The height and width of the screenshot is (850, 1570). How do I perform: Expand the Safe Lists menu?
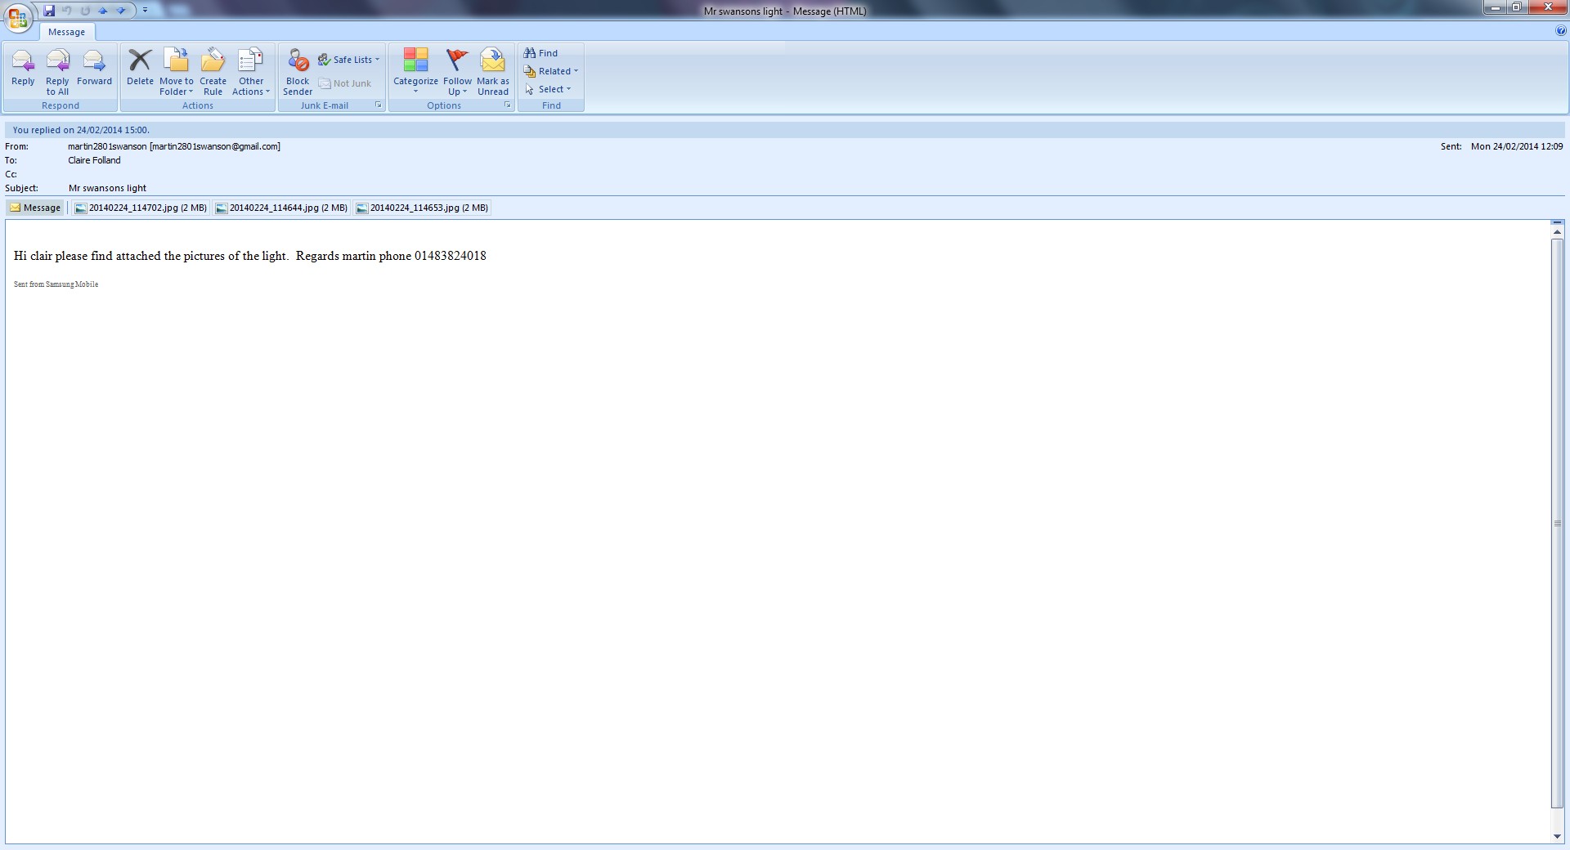(x=350, y=60)
